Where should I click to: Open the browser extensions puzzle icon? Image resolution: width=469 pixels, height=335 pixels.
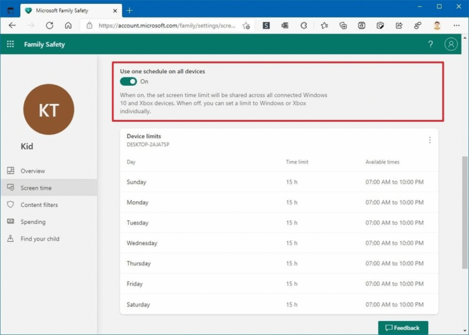pyautogui.click(x=304, y=25)
